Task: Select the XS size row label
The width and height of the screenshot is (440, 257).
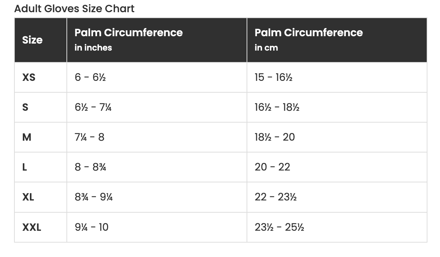Action: click(x=29, y=78)
